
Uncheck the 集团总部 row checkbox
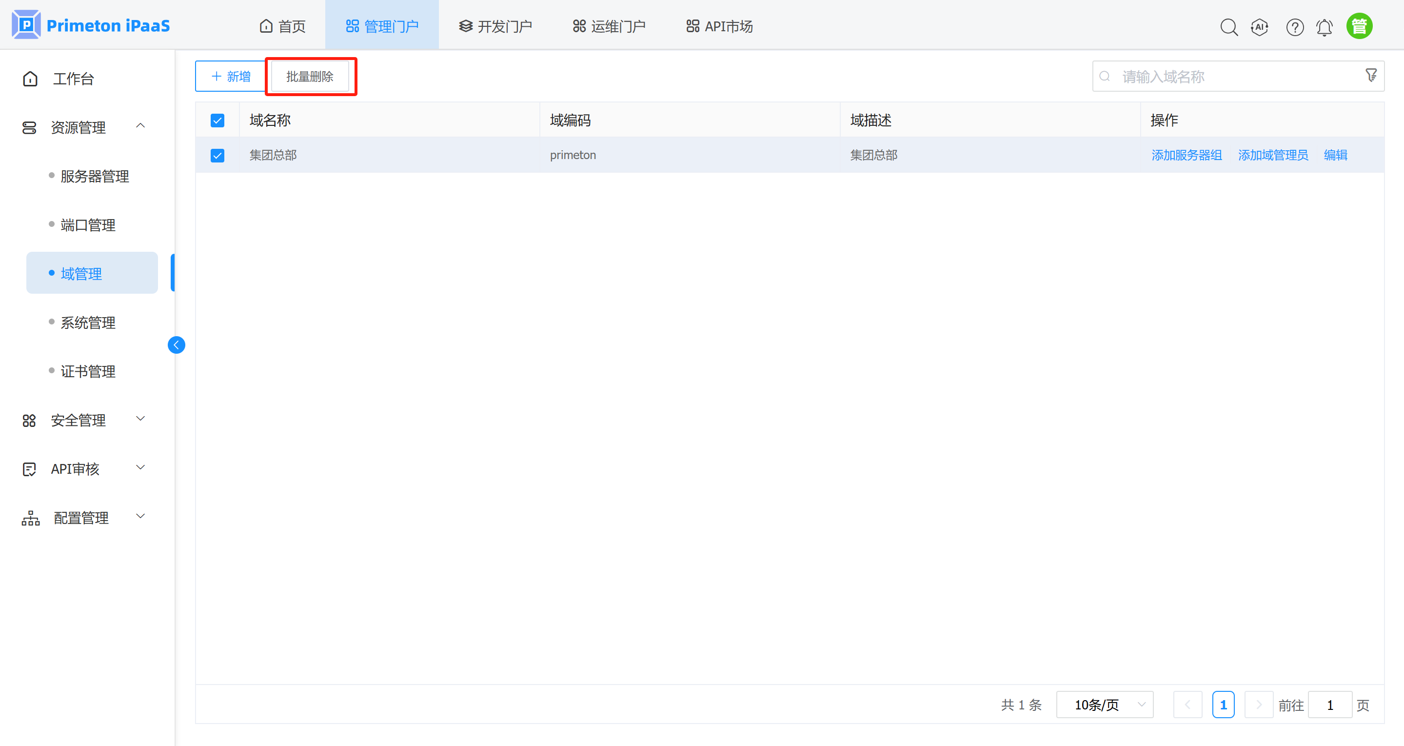click(x=218, y=156)
